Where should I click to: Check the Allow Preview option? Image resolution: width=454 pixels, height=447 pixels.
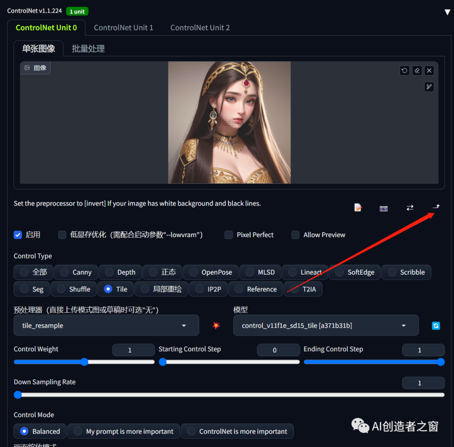(x=295, y=235)
